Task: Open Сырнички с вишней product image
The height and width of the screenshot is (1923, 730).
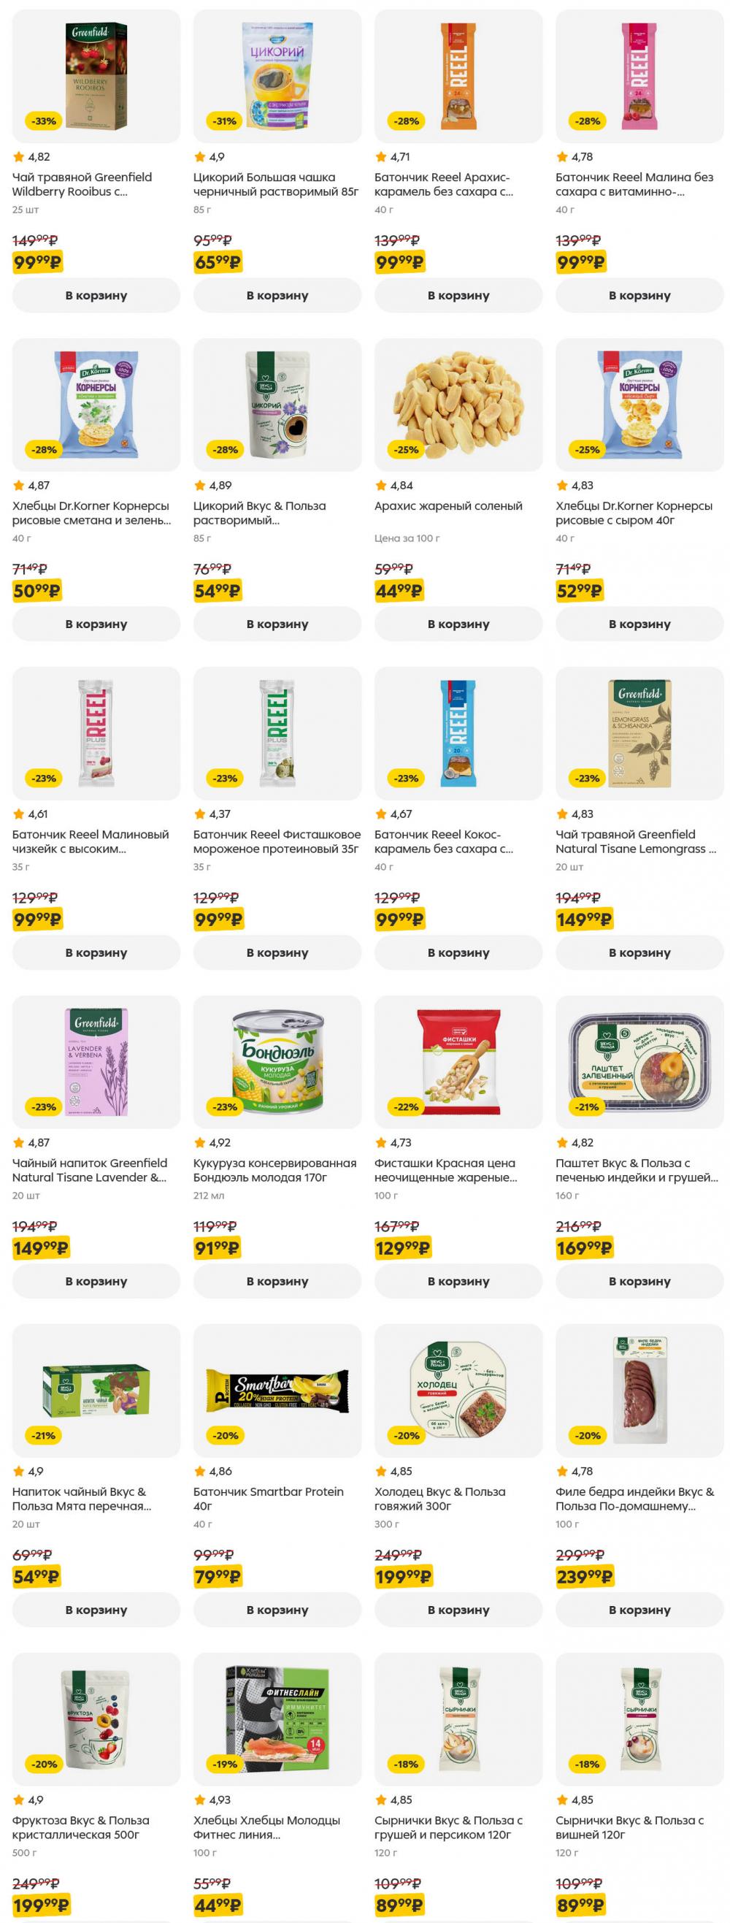Action: pos(639,1719)
